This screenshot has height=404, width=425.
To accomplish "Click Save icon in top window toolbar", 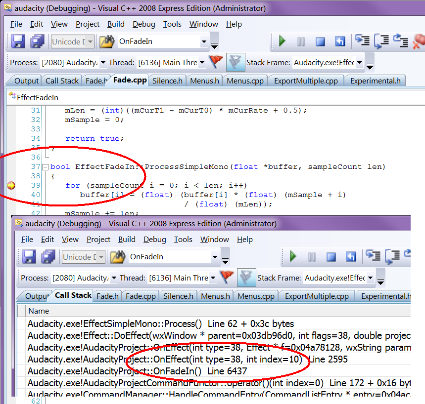I will click(x=18, y=41).
